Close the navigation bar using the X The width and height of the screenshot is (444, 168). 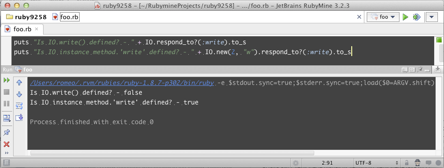point(359,17)
